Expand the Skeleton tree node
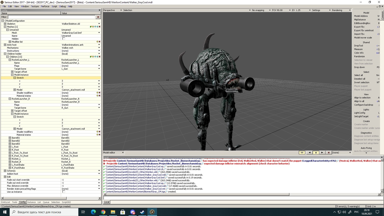 (x=5, y=24)
